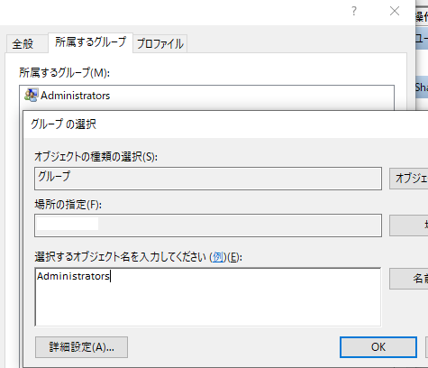Viewport: 428px width, 368px height.
Task: Select the Sha item in right pane
Action: coord(422,87)
